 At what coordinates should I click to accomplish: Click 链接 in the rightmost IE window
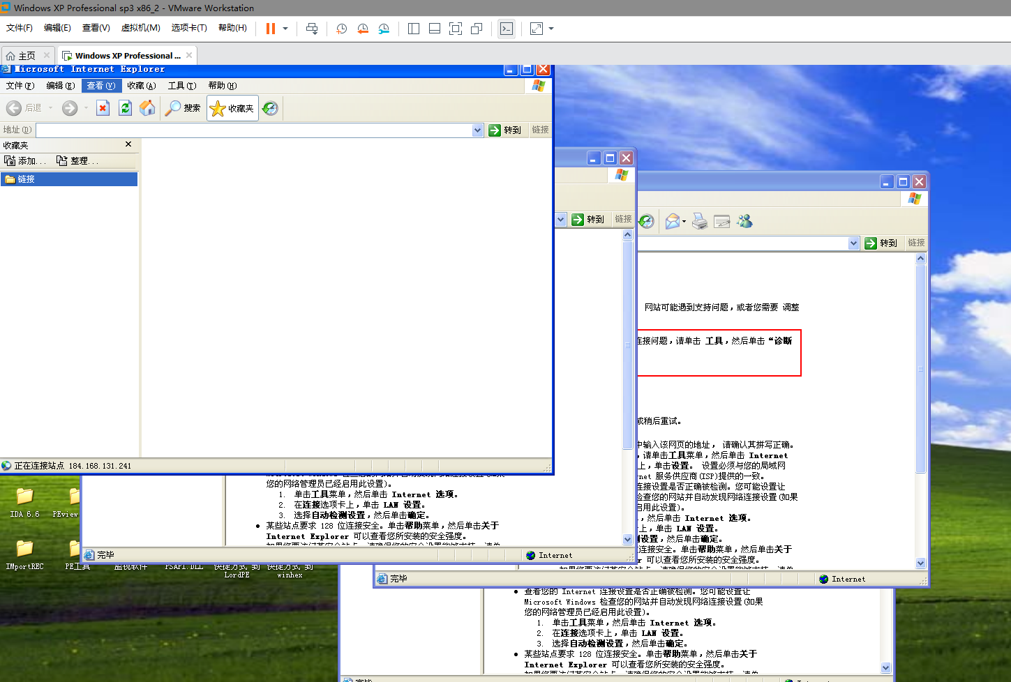pyautogui.click(x=917, y=243)
